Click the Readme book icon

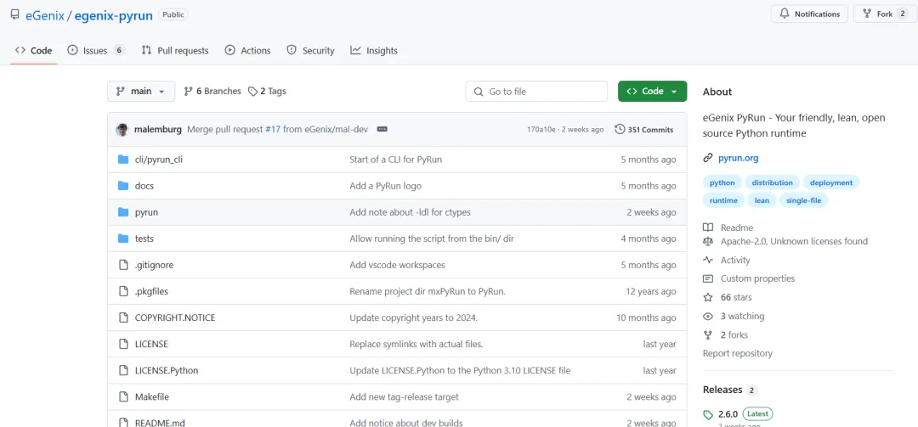(x=708, y=228)
